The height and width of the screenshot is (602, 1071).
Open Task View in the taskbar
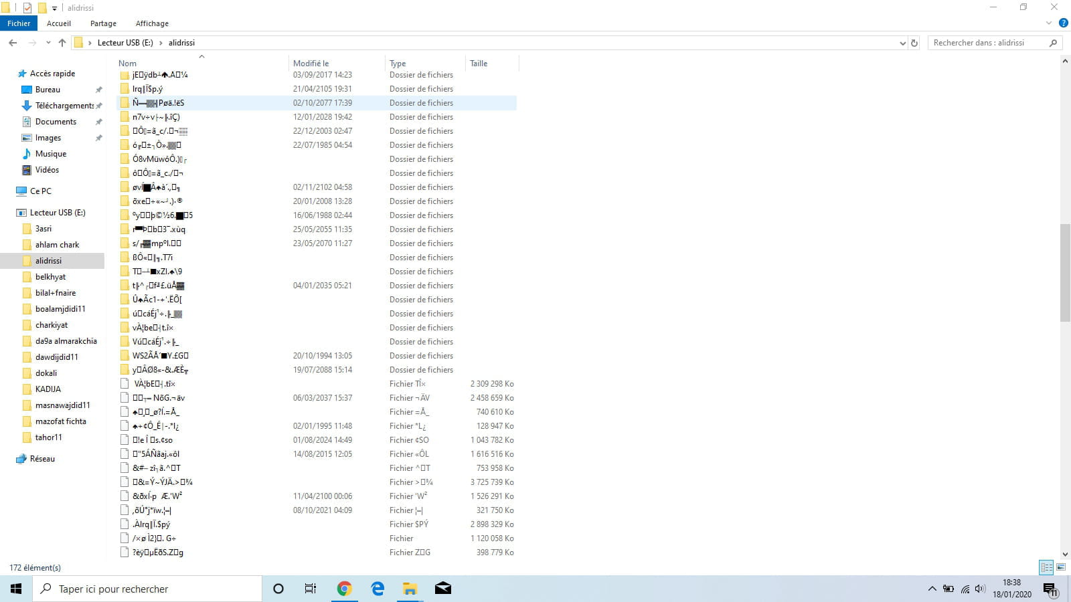coord(311,589)
